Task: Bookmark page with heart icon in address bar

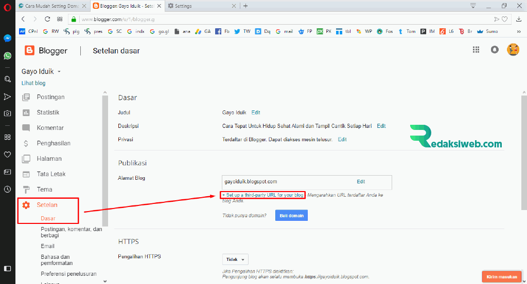Action: pyautogui.click(x=504, y=19)
